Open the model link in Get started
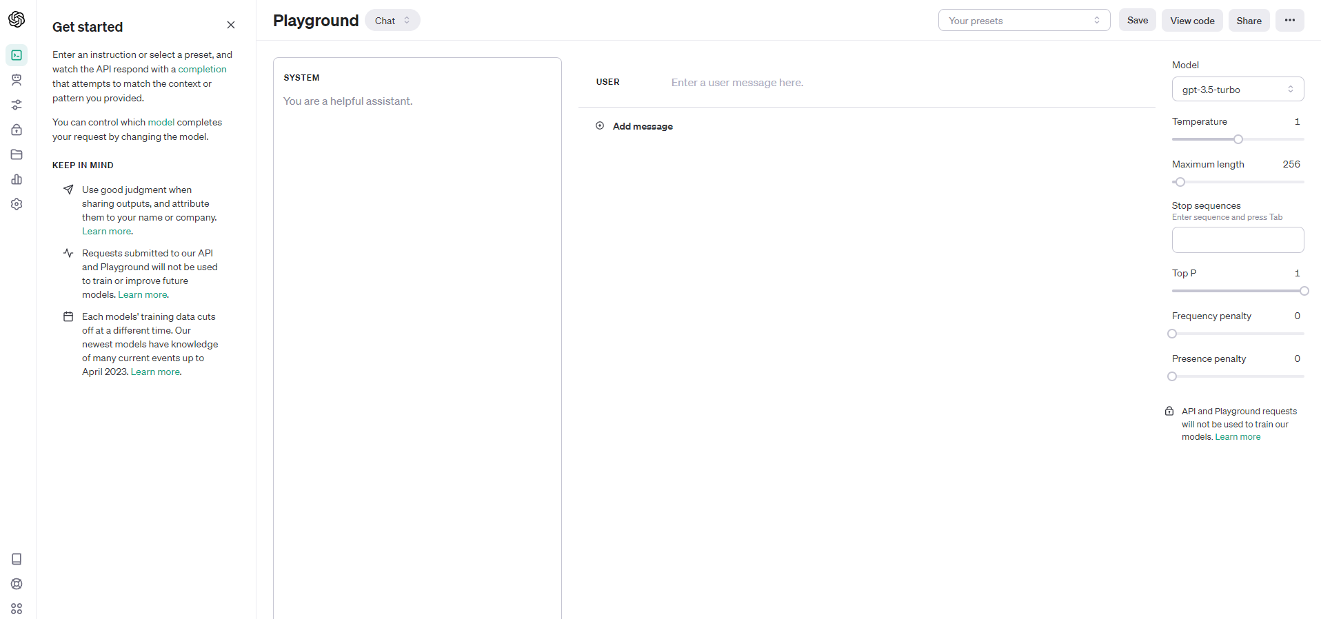 (x=161, y=122)
